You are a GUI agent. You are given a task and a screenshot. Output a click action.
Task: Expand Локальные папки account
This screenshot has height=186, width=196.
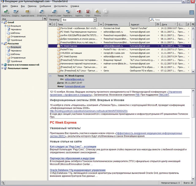[2, 68]
